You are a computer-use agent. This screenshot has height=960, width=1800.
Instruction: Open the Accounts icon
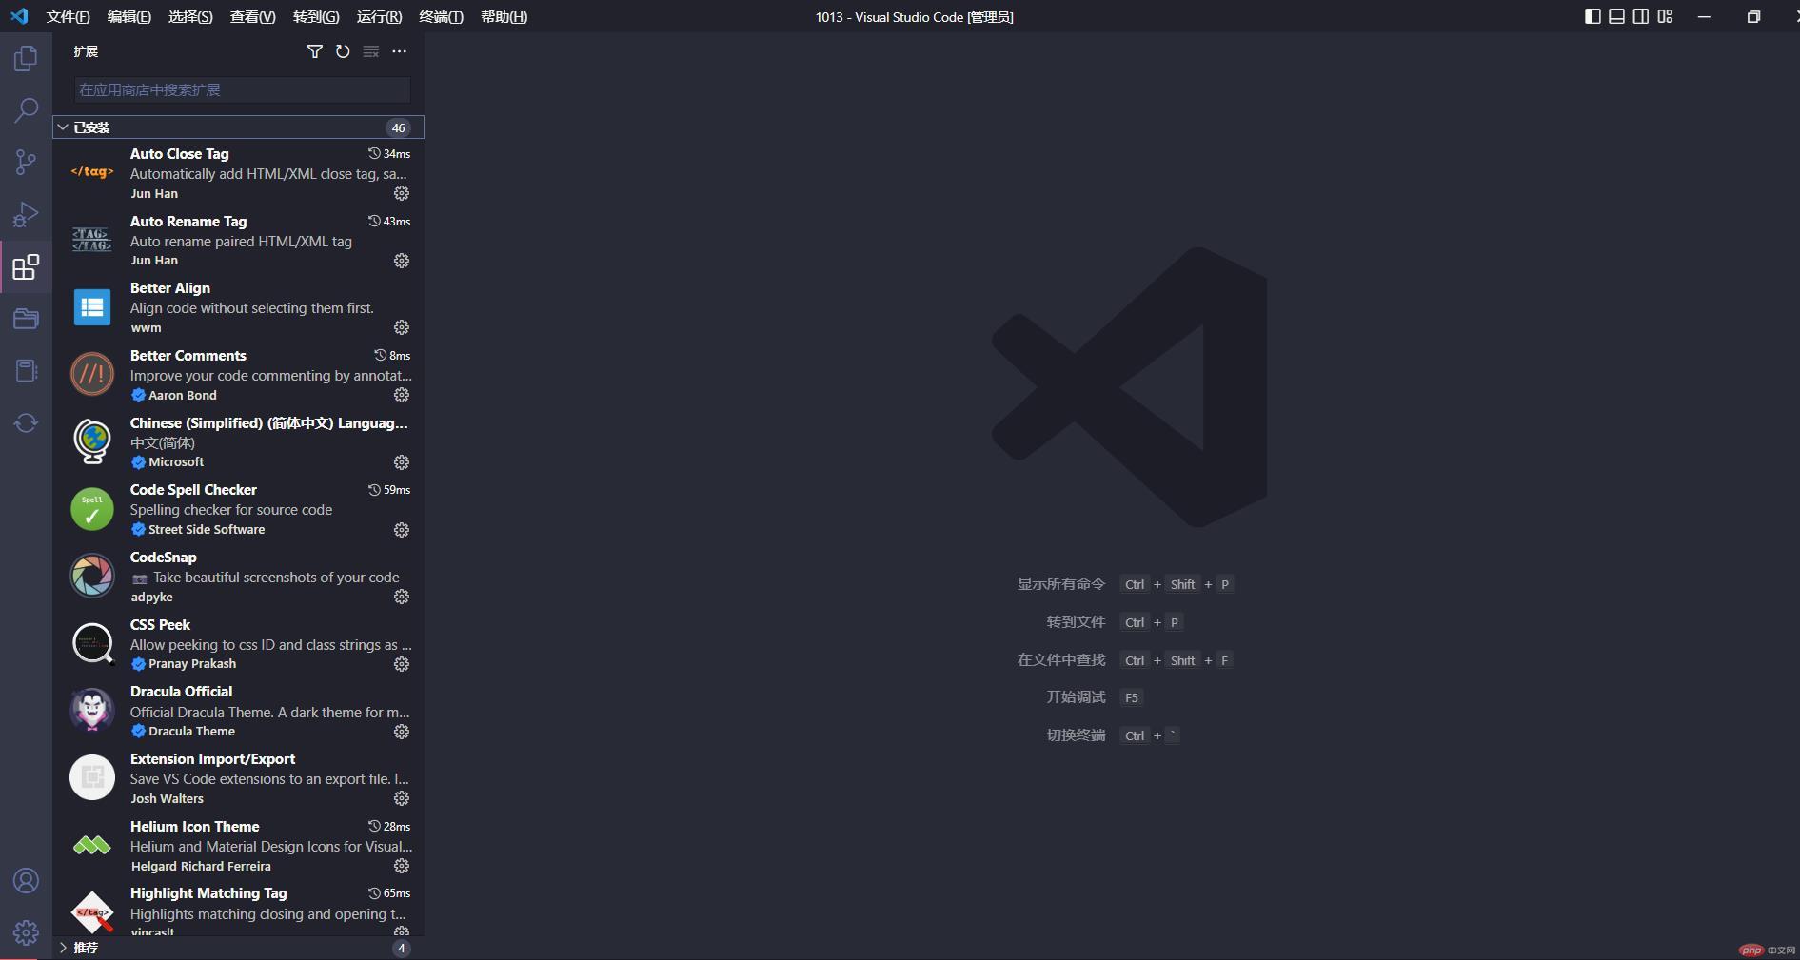(26, 881)
